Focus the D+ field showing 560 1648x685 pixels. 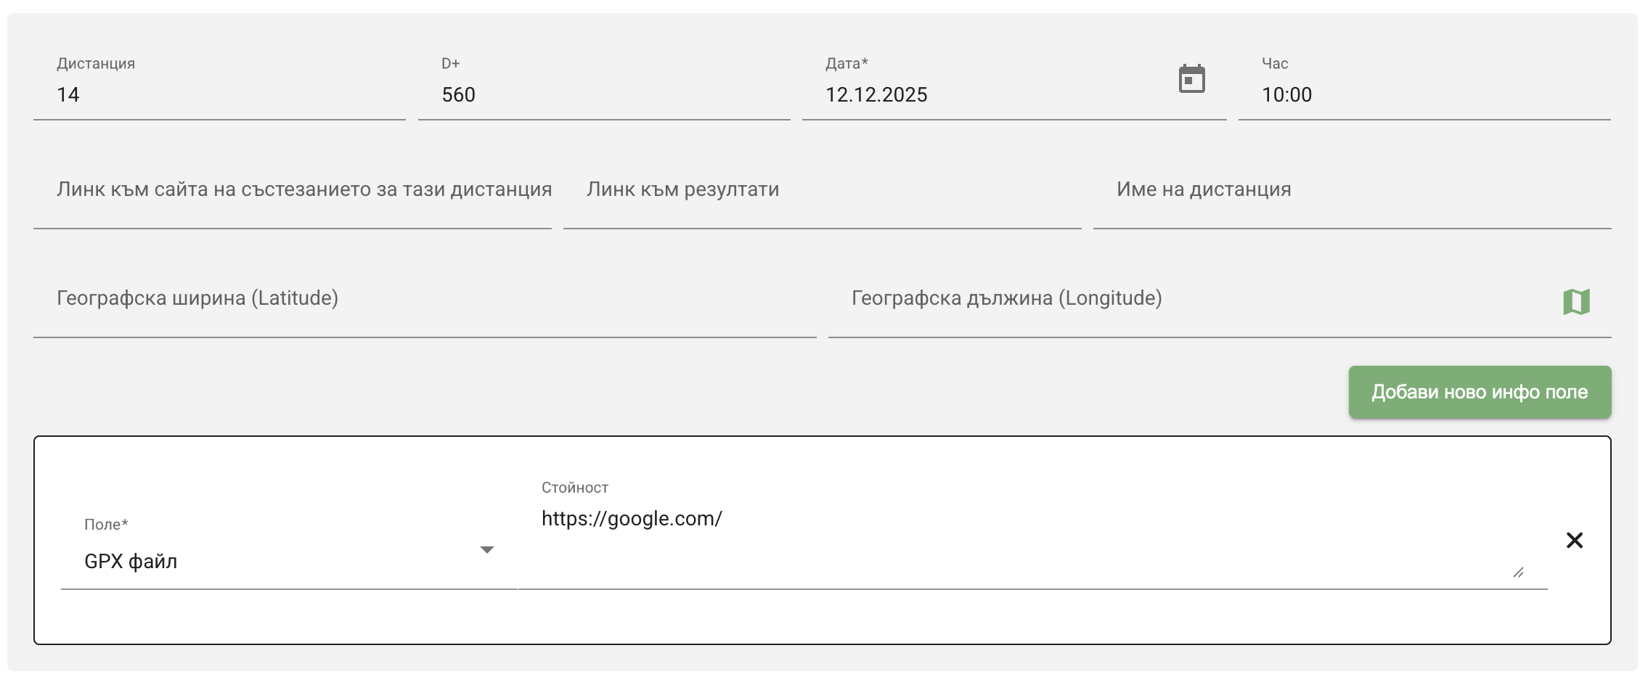pos(603,95)
